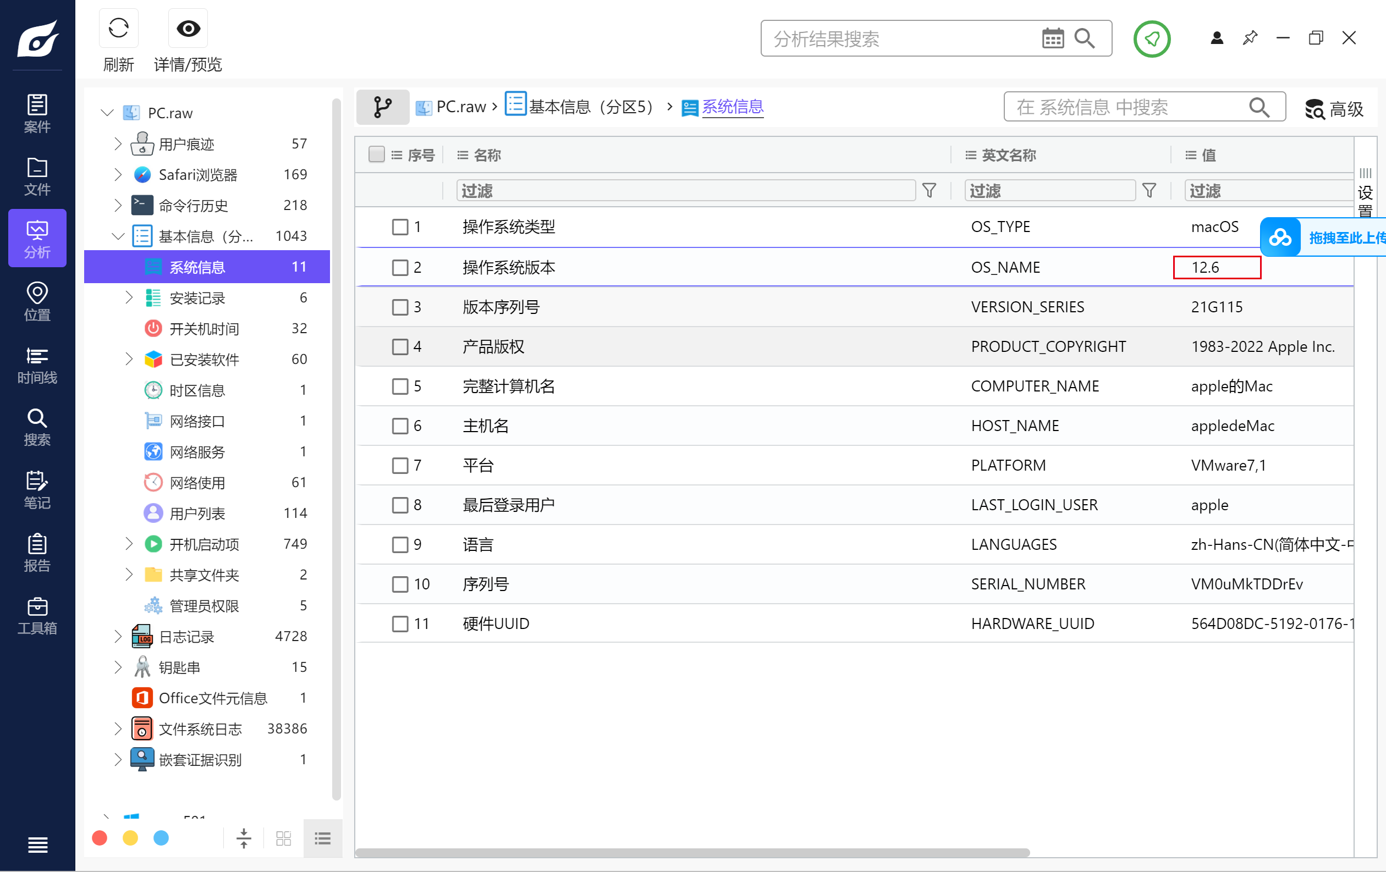Image resolution: width=1386 pixels, height=872 pixels.
Task: Expand the 命令行历史 tree node
Action: pos(117,205)
